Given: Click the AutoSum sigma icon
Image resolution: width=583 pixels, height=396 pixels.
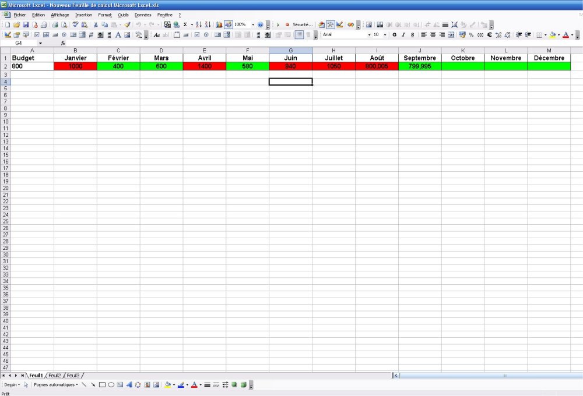Looking at the screenshot, I should click(185, 25).
